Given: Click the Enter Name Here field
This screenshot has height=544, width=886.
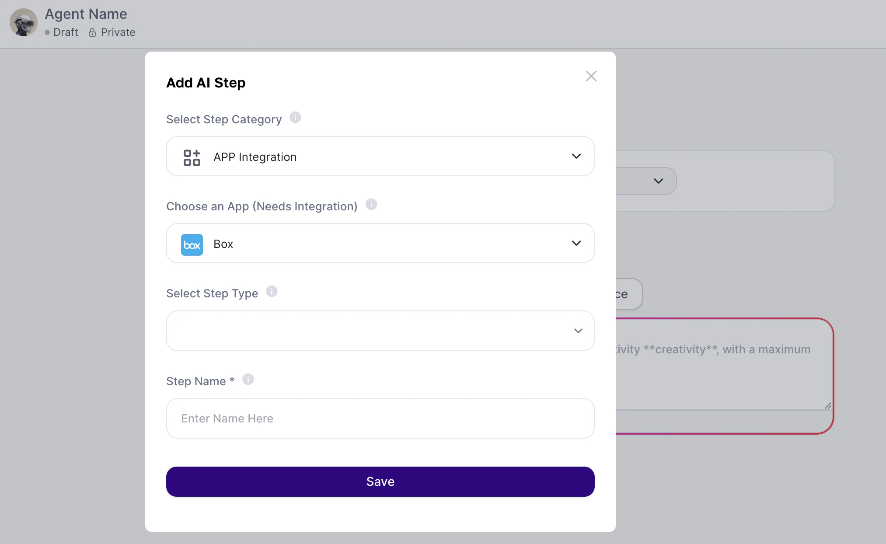Looking at the screenshot, I should click(x=380, y=418).
